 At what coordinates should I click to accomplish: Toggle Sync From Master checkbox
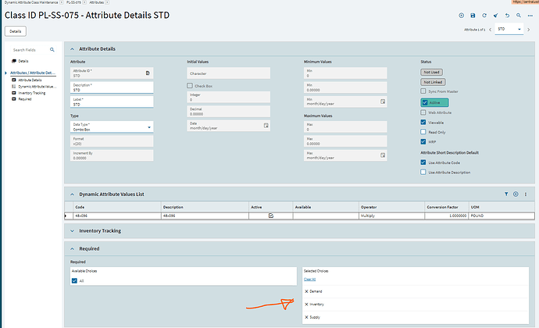(x=423, y=91)
